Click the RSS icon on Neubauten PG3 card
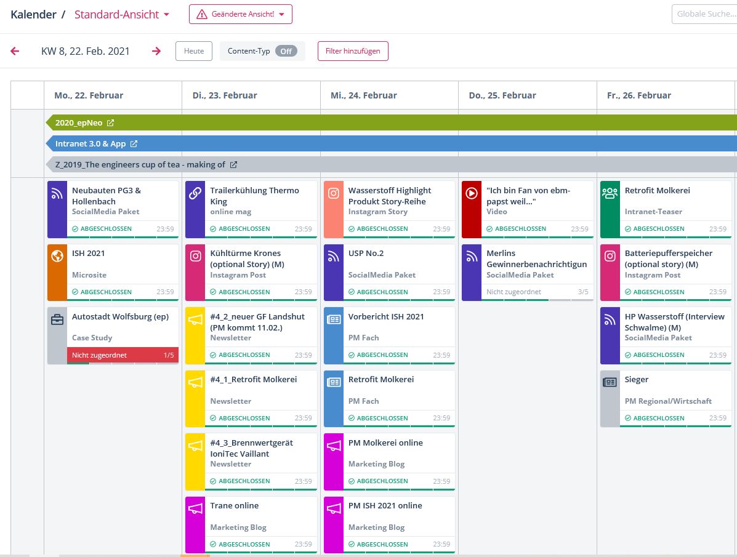Screen dimensions: 737x557 point(57,194)
